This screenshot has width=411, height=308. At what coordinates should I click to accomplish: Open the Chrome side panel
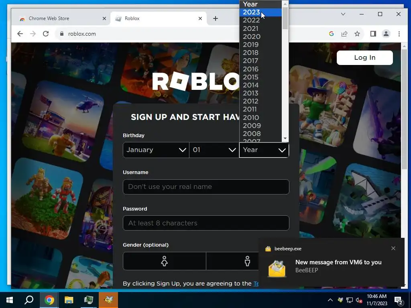(373, 34)
